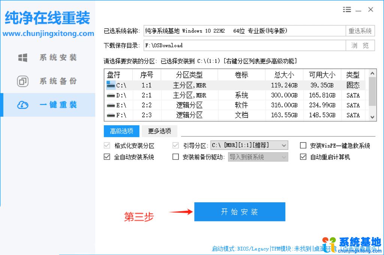Click the 可用大小 column header
The image size is (384, 255).
coord(322,75)
